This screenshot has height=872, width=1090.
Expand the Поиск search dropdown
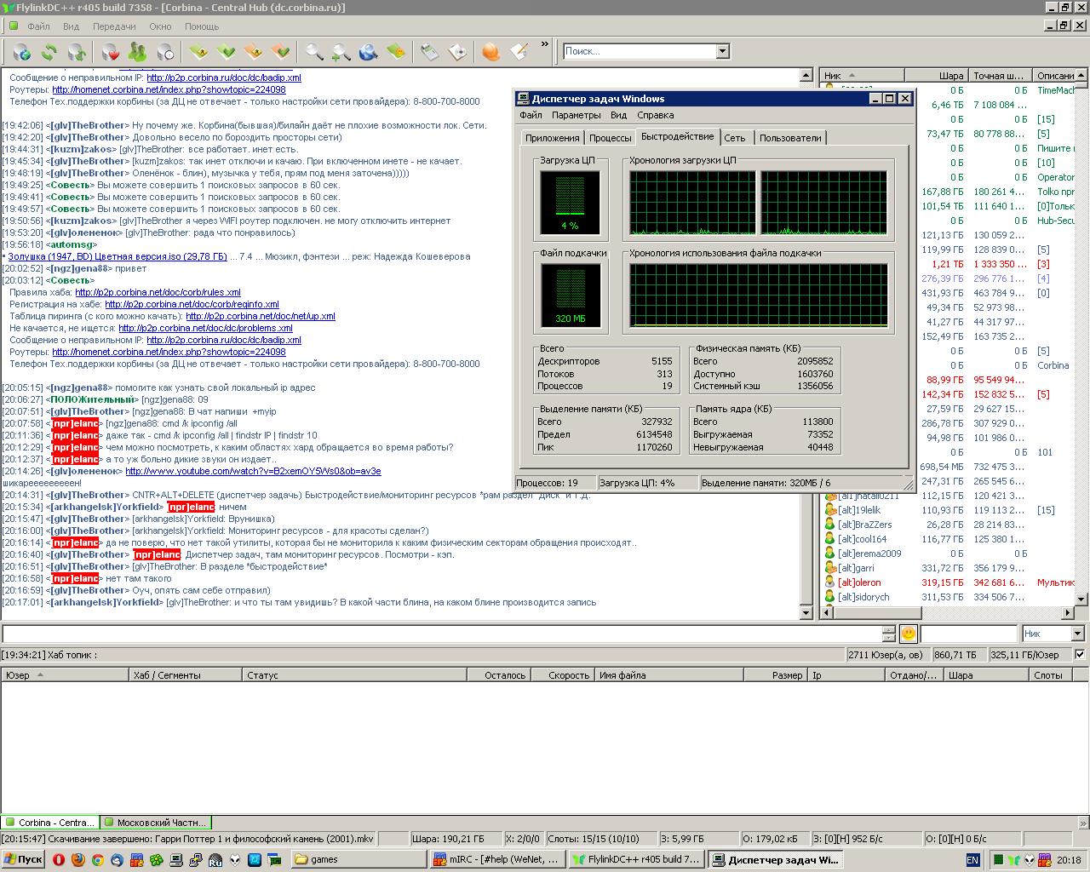pos(722,51)
